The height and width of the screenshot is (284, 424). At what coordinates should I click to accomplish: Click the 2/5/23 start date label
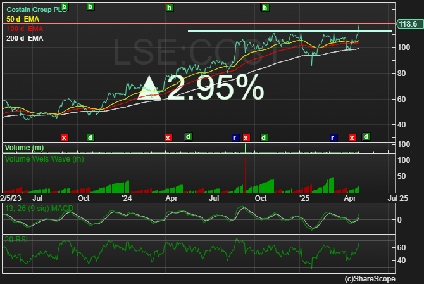point(11,198)
